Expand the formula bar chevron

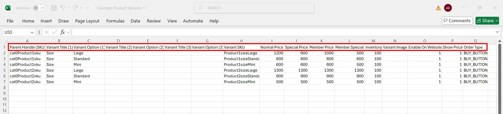[x=497, y=32]
